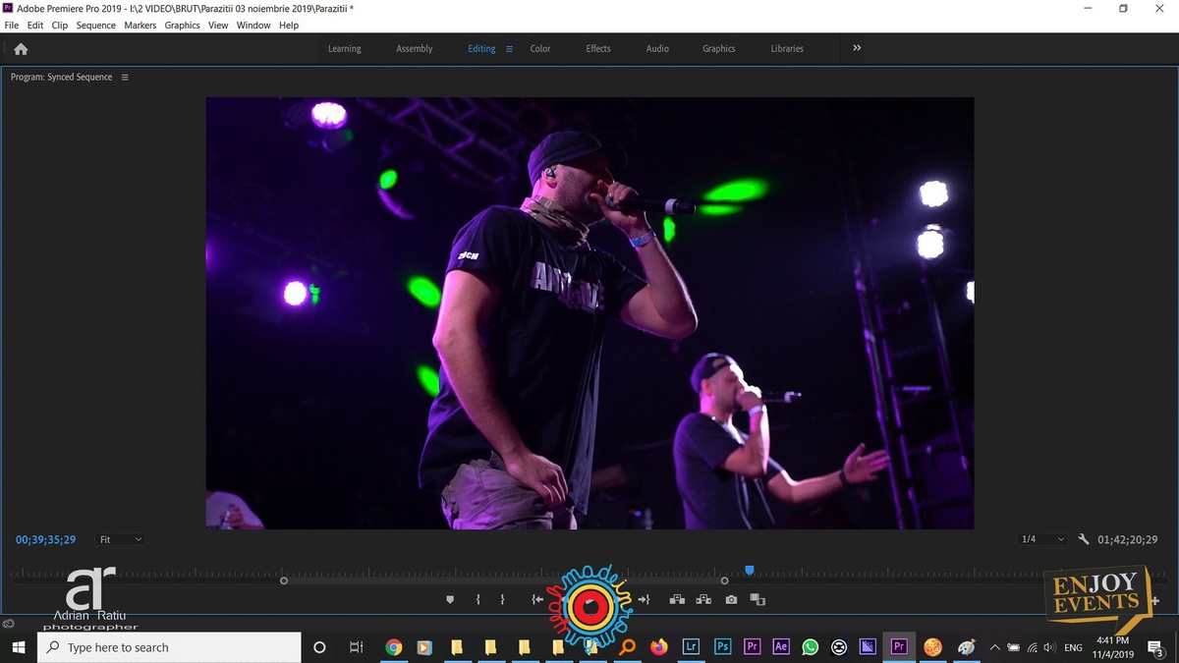Viewport: 1179px width, 663px height.
Task: Open the Program monitor panel menu
Action: (x=125, y=78)
